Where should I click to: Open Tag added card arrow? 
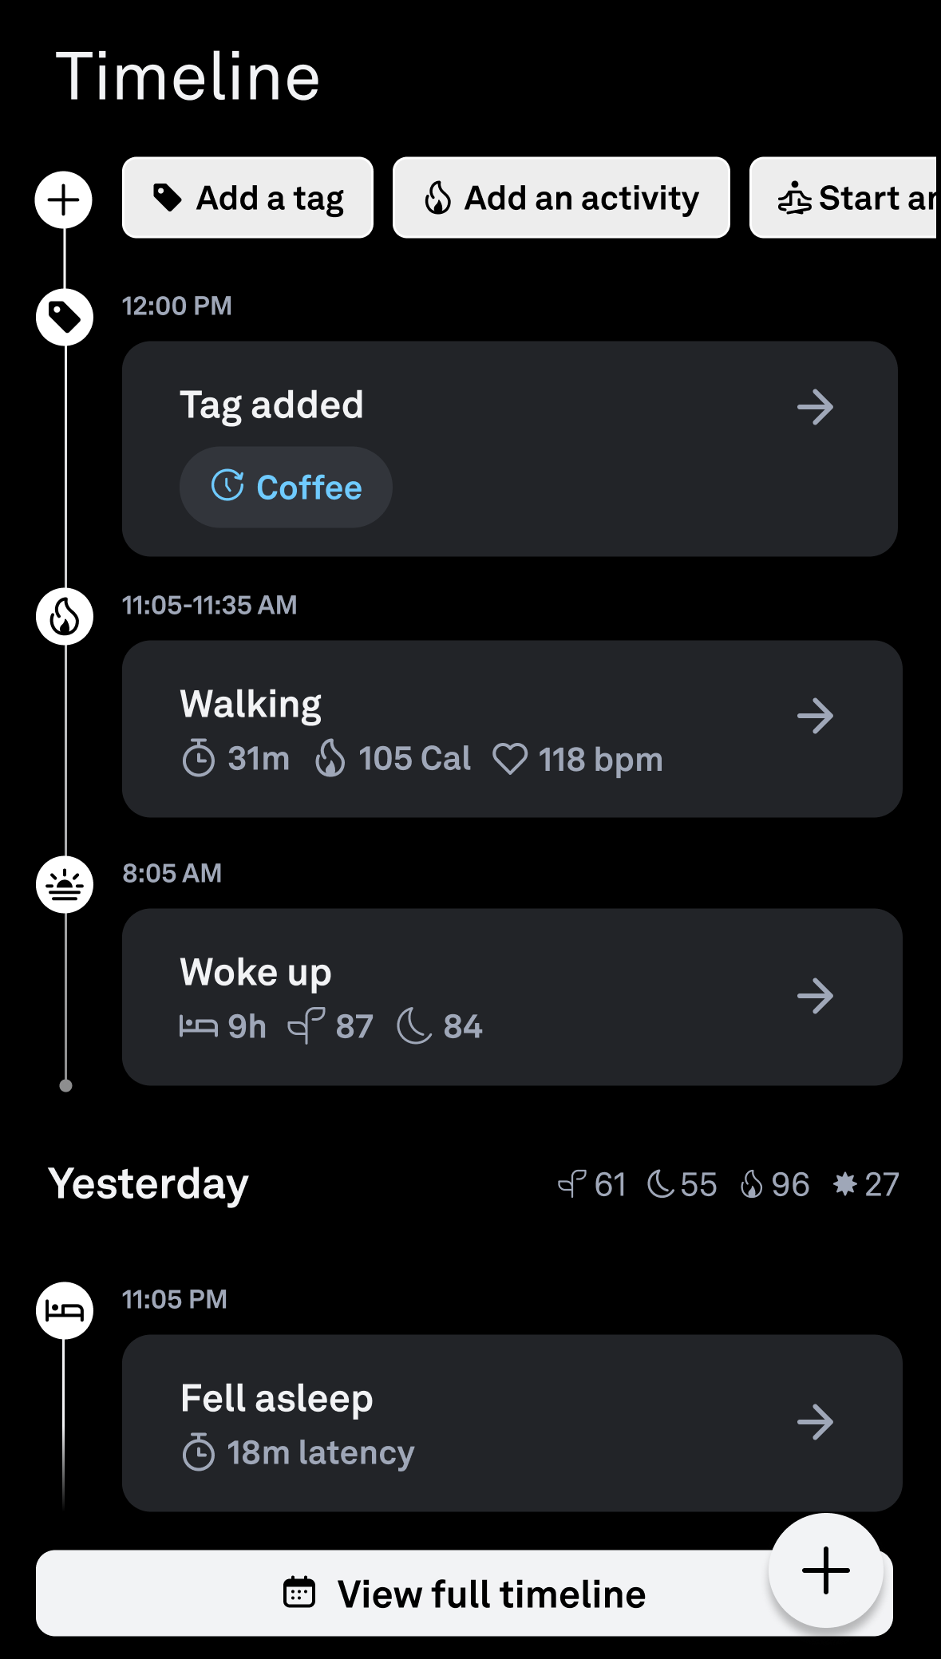(x=815, y=407)
